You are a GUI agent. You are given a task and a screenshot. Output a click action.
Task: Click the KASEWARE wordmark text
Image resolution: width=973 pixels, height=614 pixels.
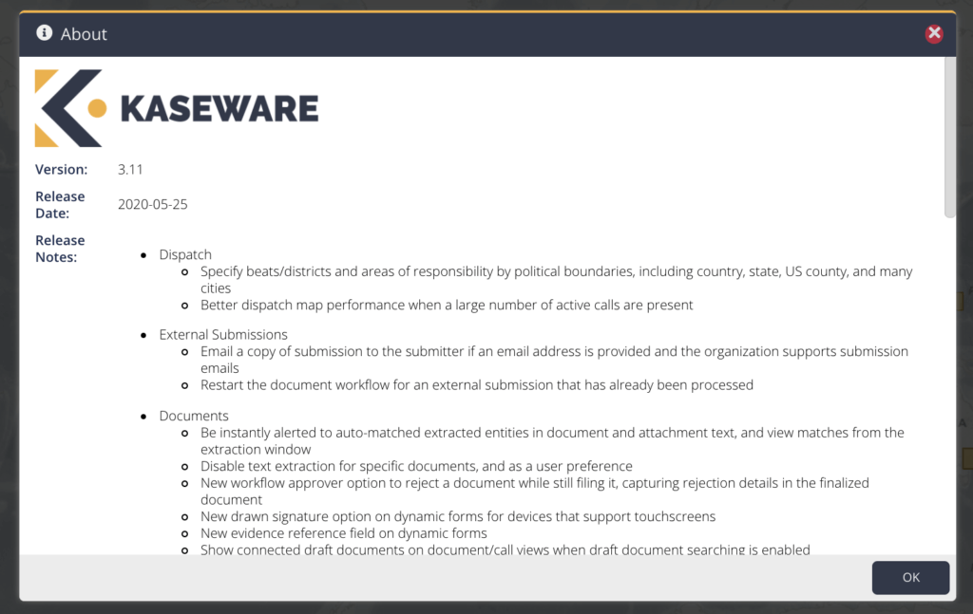click(219, 109)
